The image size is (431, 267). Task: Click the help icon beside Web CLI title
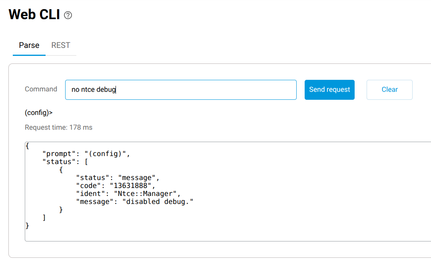coord(68,16)
